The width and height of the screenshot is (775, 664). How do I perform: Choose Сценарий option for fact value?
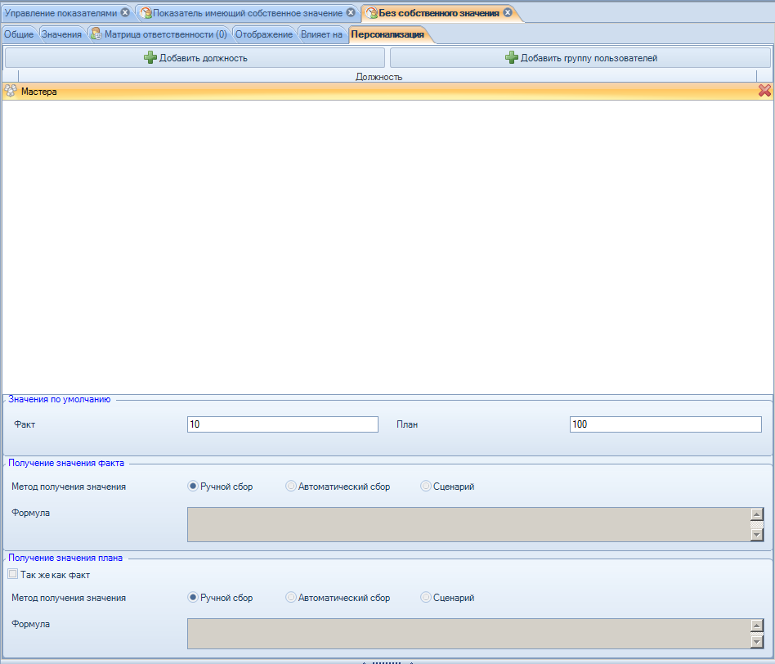(x=426, y=487)
